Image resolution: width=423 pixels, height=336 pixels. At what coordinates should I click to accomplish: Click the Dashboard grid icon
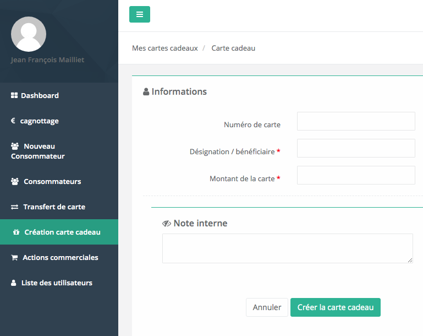click(x=14, y=95)
